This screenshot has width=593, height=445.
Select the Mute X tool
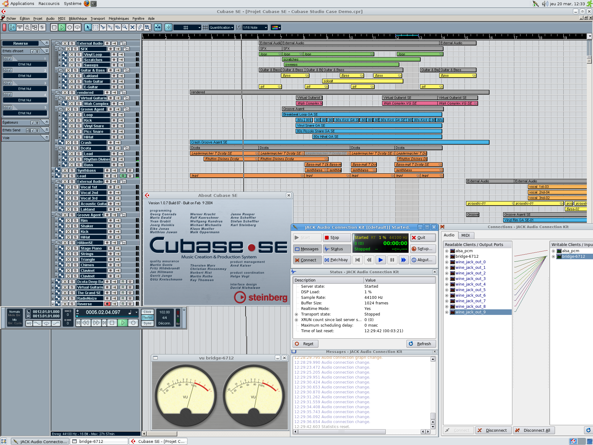132,28
